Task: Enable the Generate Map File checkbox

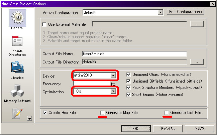Action: [102, 113]
